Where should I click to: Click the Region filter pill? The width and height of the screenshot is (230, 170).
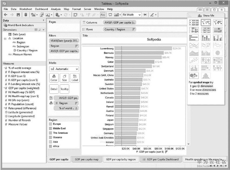pyautogui.click(x=64, y=46)
